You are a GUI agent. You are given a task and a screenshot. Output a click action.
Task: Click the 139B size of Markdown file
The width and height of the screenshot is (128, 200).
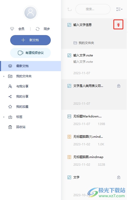[101, 124]
